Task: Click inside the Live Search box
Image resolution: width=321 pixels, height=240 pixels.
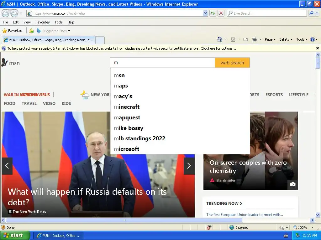Action: coord(267,13)
